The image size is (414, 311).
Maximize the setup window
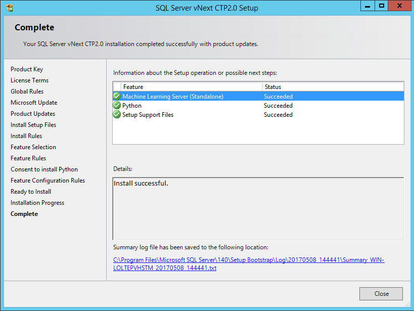[381, 6]
